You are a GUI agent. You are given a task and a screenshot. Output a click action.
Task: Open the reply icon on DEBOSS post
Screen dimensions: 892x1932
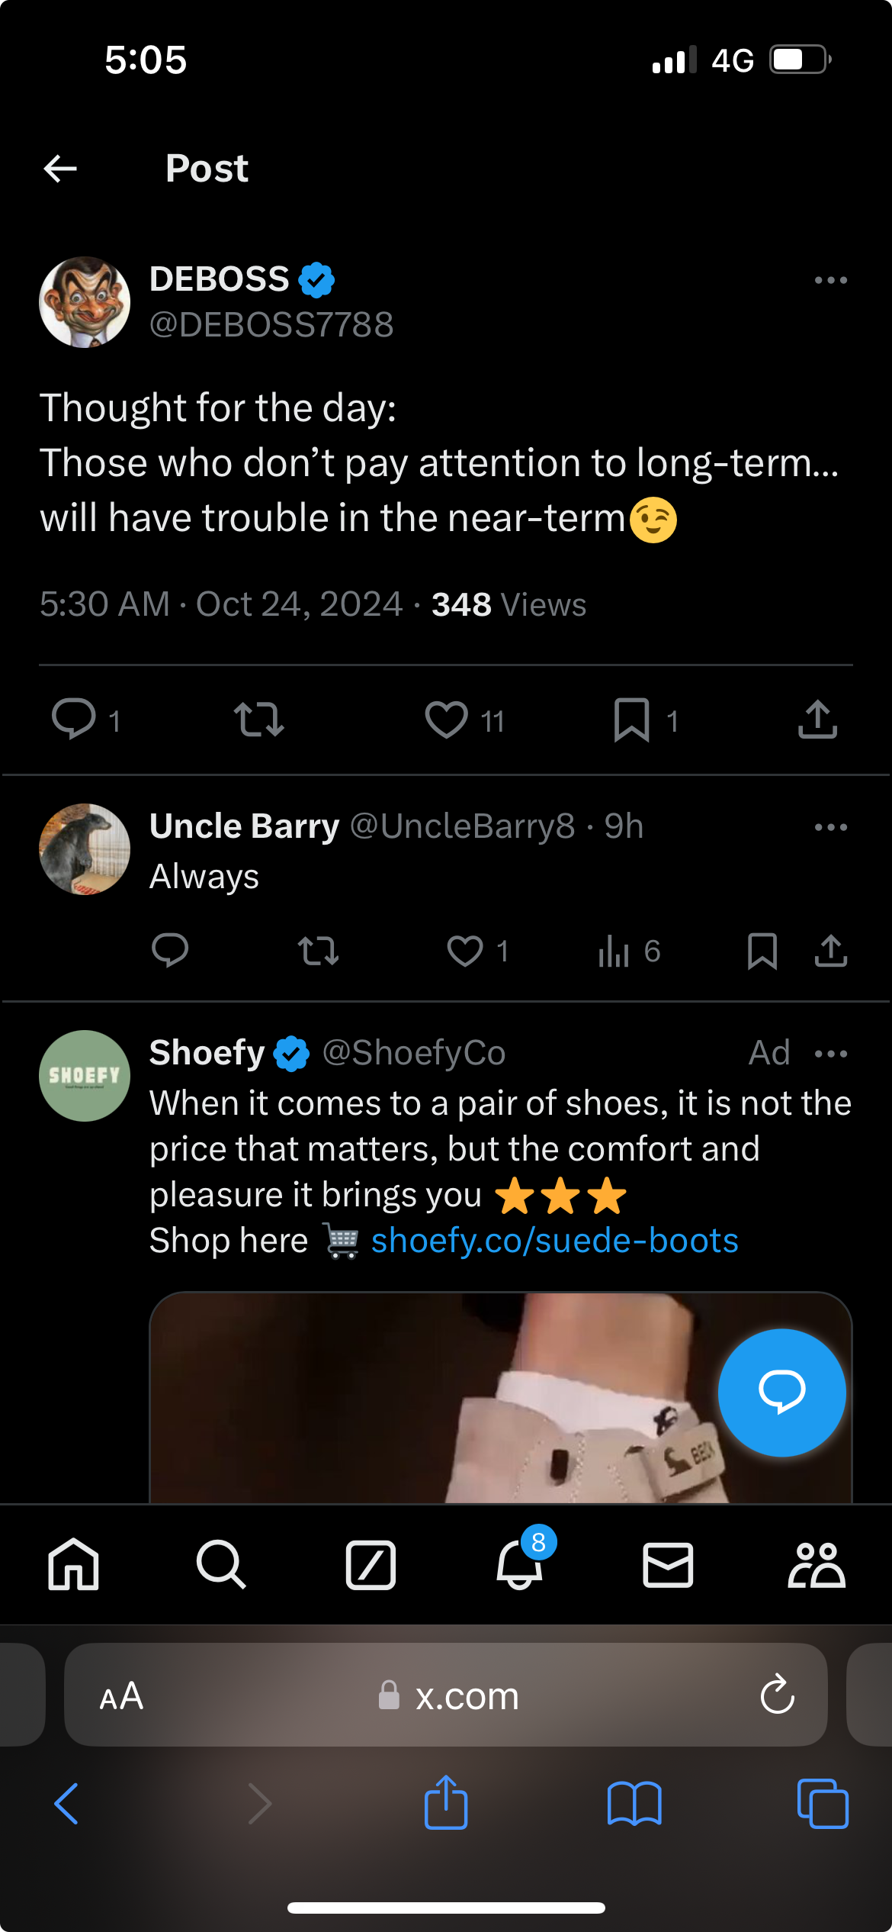click(73, 720)
